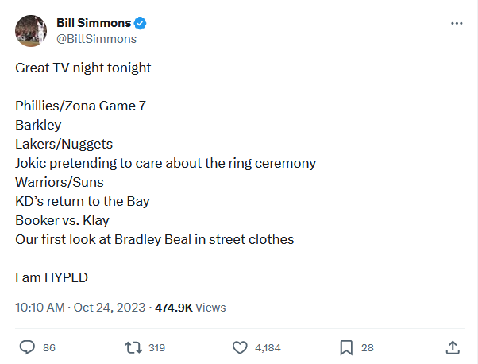Click the repost arrows icon
Image resolution: width=478 pixels, height=364 pixels.
[x=133, y=347]
